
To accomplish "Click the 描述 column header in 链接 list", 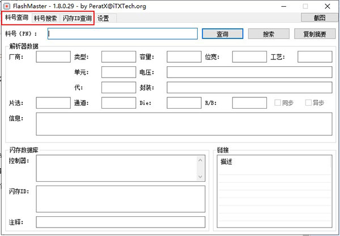I will coord(273,162).
